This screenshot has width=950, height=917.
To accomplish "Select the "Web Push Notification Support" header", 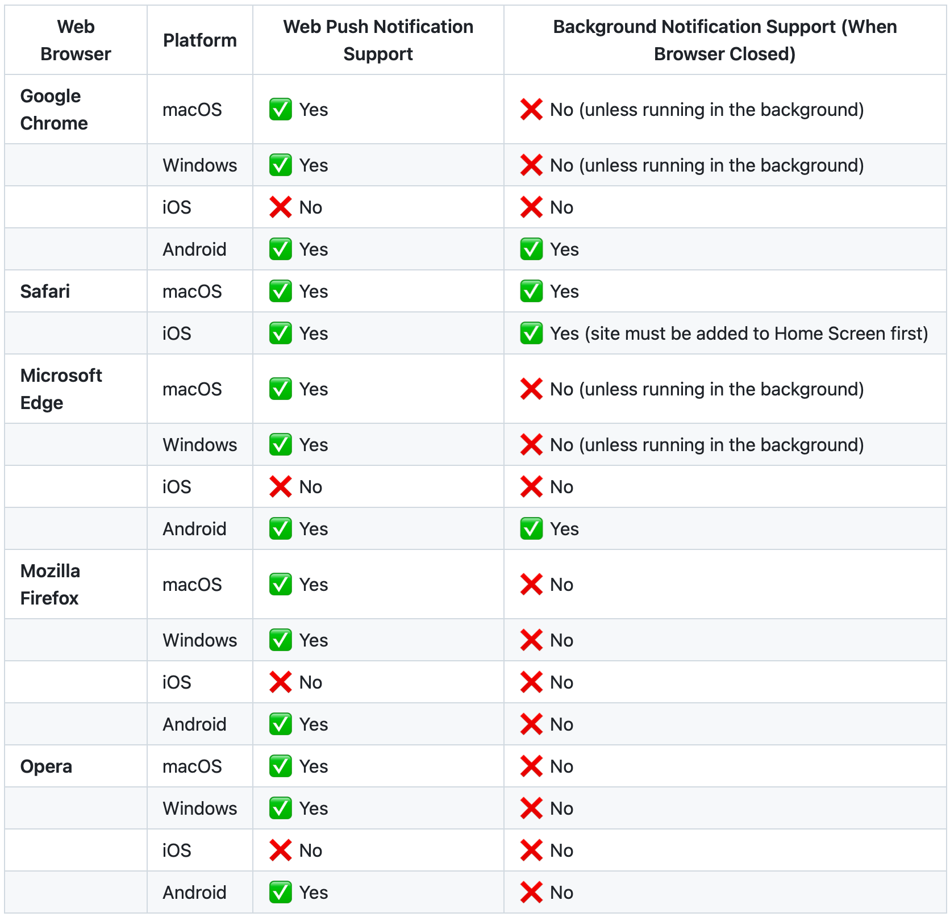I will pos(378,40).
